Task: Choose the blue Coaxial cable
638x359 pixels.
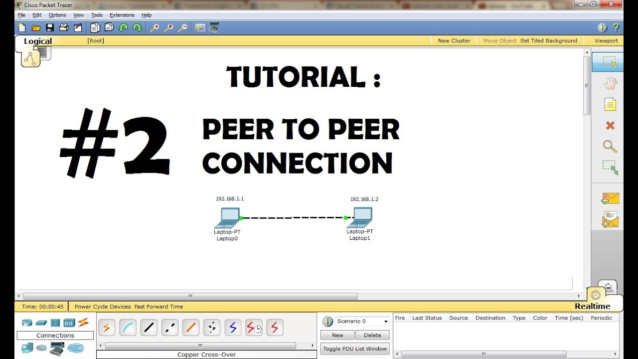Action: [232, 328]
